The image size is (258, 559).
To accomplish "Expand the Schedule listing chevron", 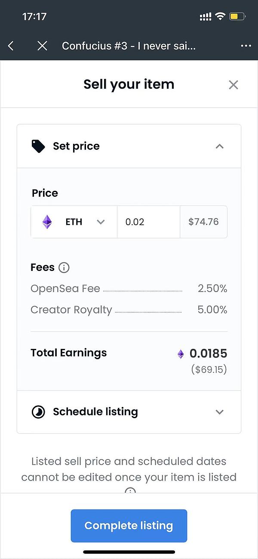I will 219,412.
